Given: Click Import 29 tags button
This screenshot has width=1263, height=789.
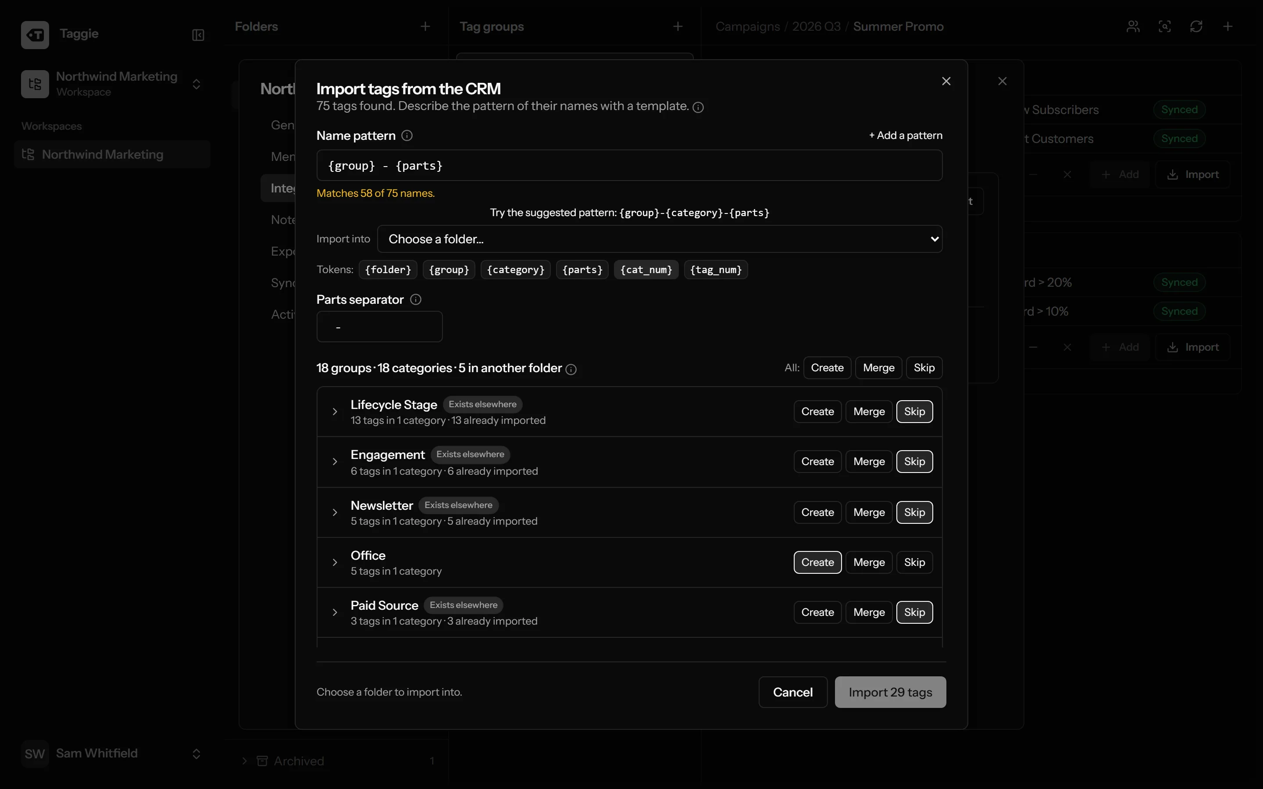Looking at the screenshot, I should (x=890, y=693).
